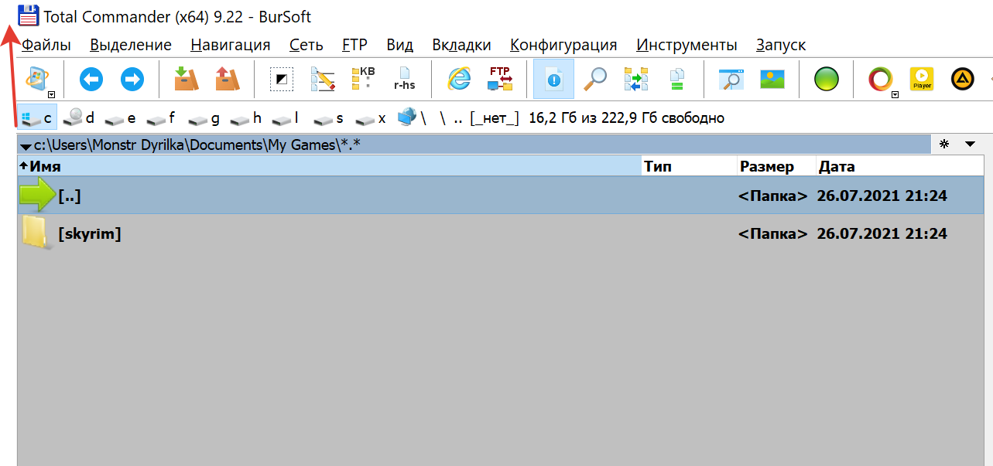Click the green circle toolbar button
The image size is (993, 466).
click(x=827, y=79)
